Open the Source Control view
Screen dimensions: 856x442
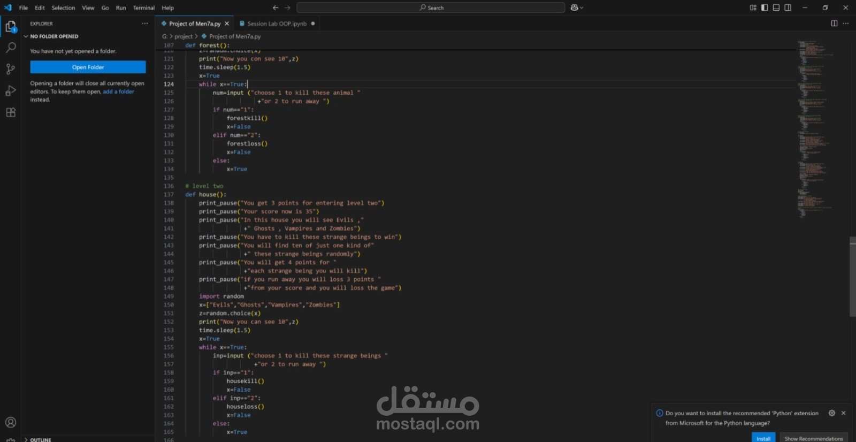point(11,69)
